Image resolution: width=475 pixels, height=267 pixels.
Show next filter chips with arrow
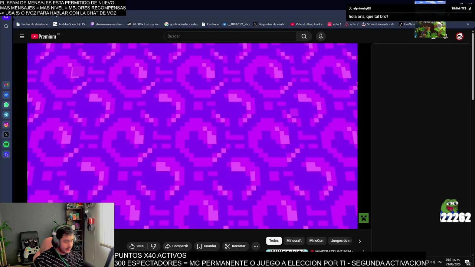pyautogui.click(x=360, y=241)
